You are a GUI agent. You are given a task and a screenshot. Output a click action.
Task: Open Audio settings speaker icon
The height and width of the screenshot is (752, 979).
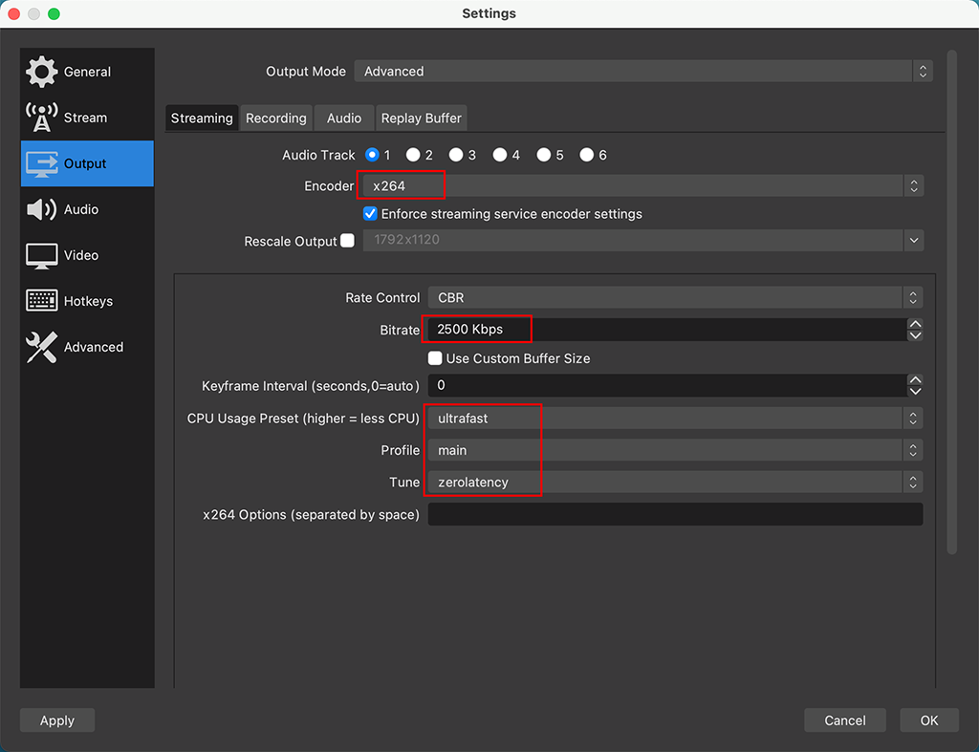[x=41, y=209]
